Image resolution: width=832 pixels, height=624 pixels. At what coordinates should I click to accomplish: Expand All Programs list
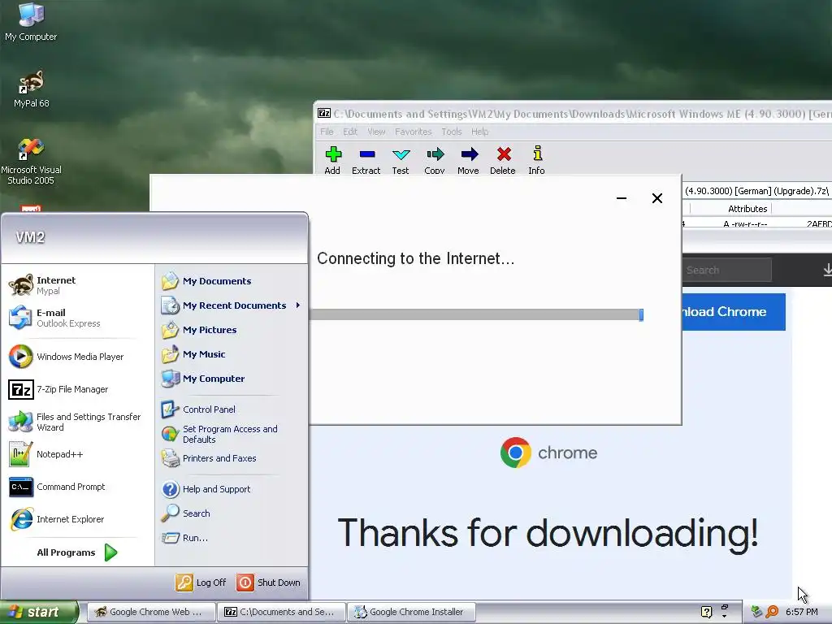click(x=77, y=552)
